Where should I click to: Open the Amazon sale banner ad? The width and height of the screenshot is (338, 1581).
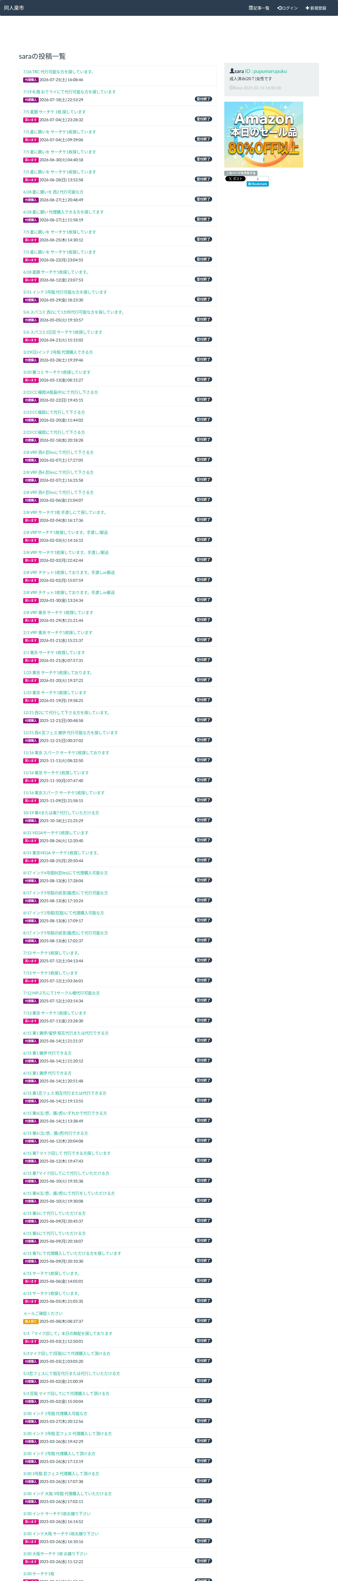[x=264, y=134]
